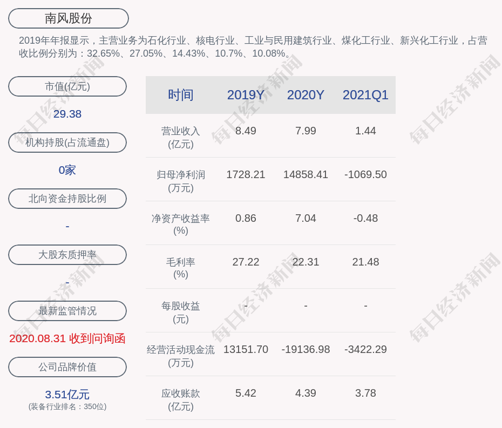Image resolution: width=502 pixels, height=428 pixels.
Task: Click the 29.38 market value figure
Action: [x=67, y=114]
